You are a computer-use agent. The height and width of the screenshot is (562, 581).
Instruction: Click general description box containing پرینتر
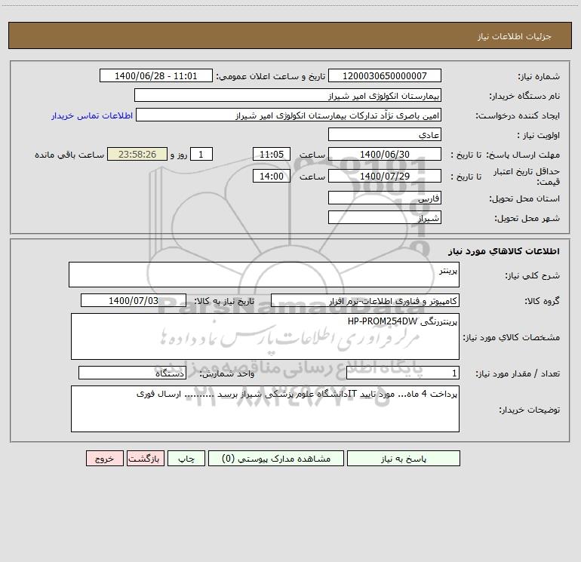click(x=264, y=275)
